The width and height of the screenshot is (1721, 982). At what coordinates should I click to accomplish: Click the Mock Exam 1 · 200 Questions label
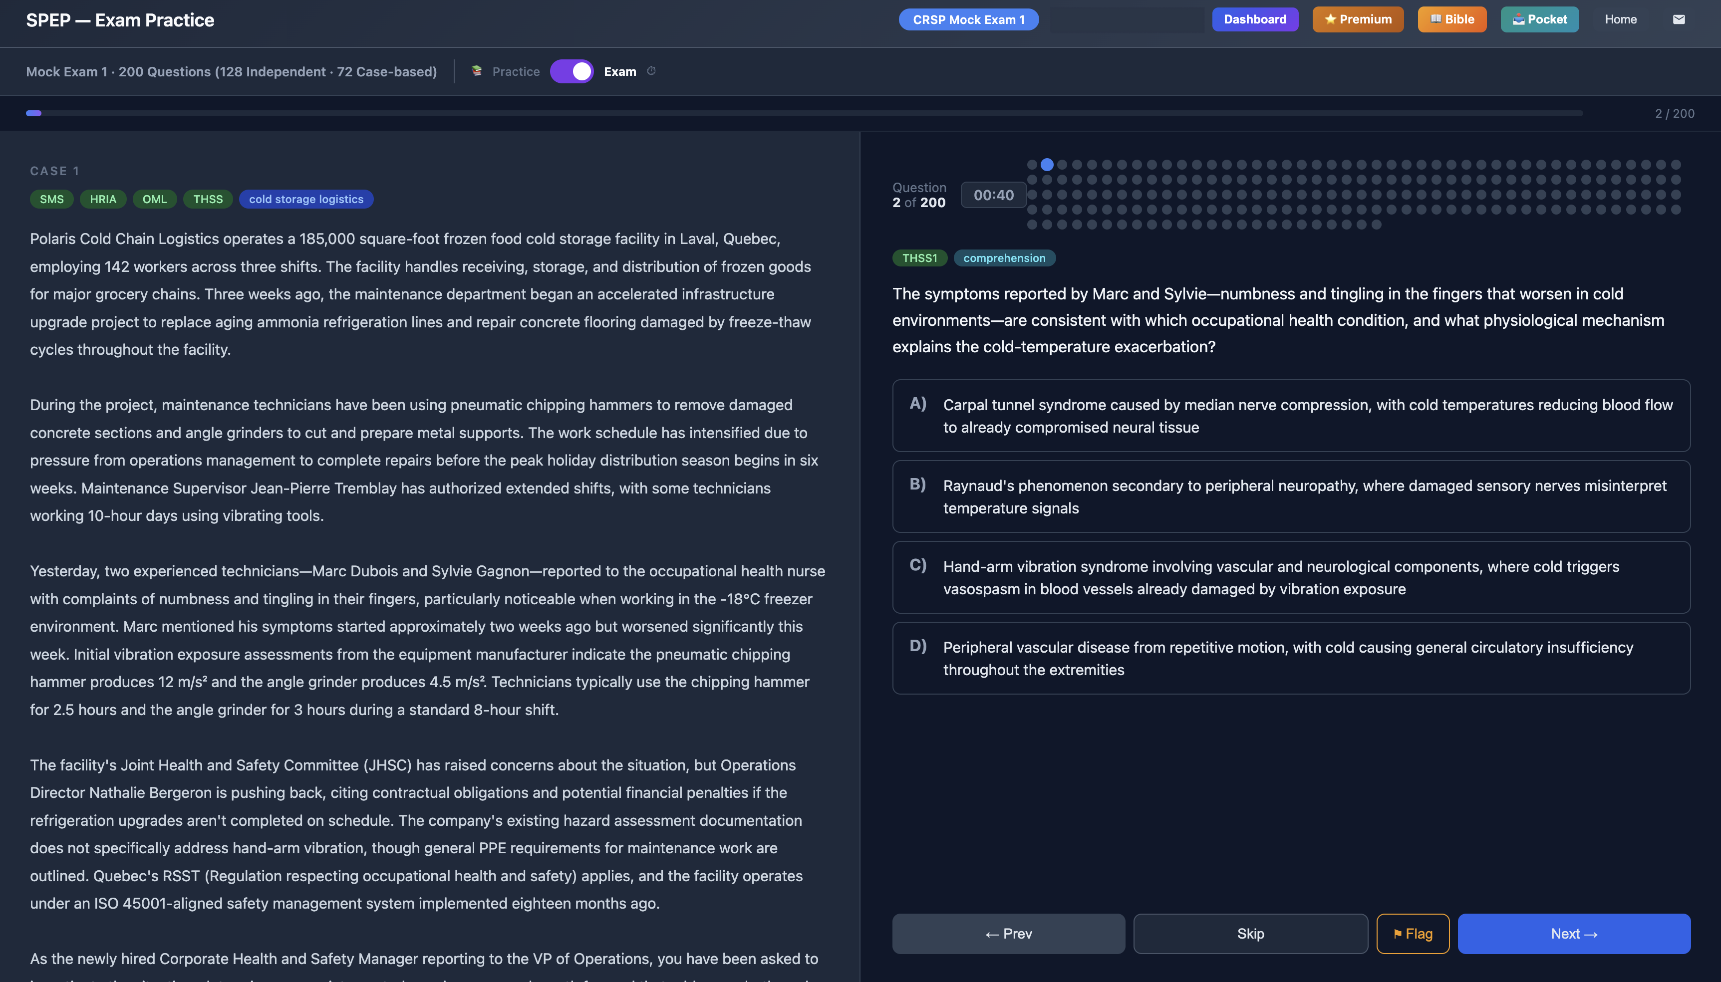pos(232,71)
